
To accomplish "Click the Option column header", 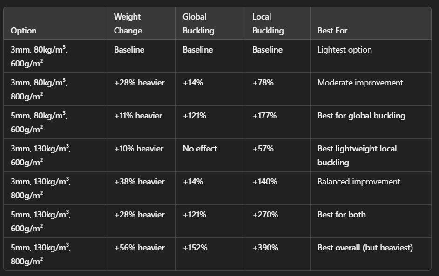I will click(x=23, y=31).
